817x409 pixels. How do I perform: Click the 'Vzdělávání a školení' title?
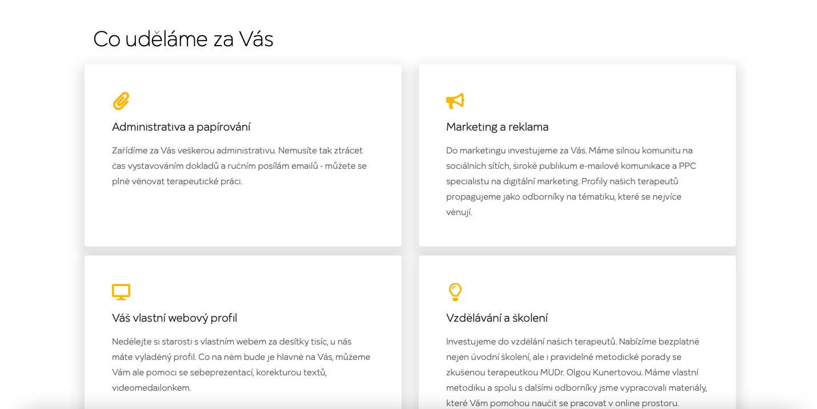[497, 318]
